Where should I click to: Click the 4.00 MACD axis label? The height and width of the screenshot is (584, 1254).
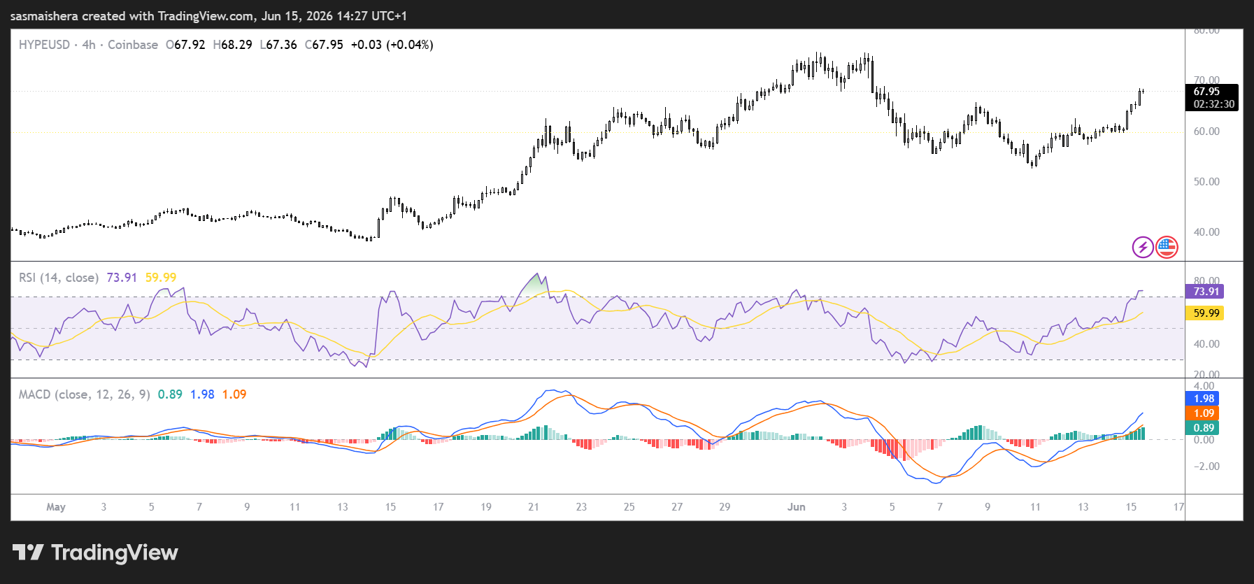point(1204,386)
